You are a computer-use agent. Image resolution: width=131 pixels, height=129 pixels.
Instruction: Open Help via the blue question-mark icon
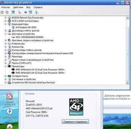coord(25,12)
